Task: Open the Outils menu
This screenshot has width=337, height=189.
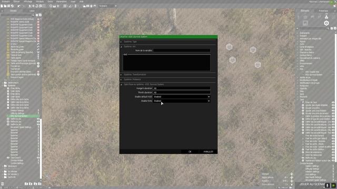Action: point(50,2)
